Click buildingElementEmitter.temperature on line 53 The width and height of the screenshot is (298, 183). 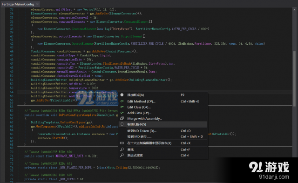pos(59,88)
